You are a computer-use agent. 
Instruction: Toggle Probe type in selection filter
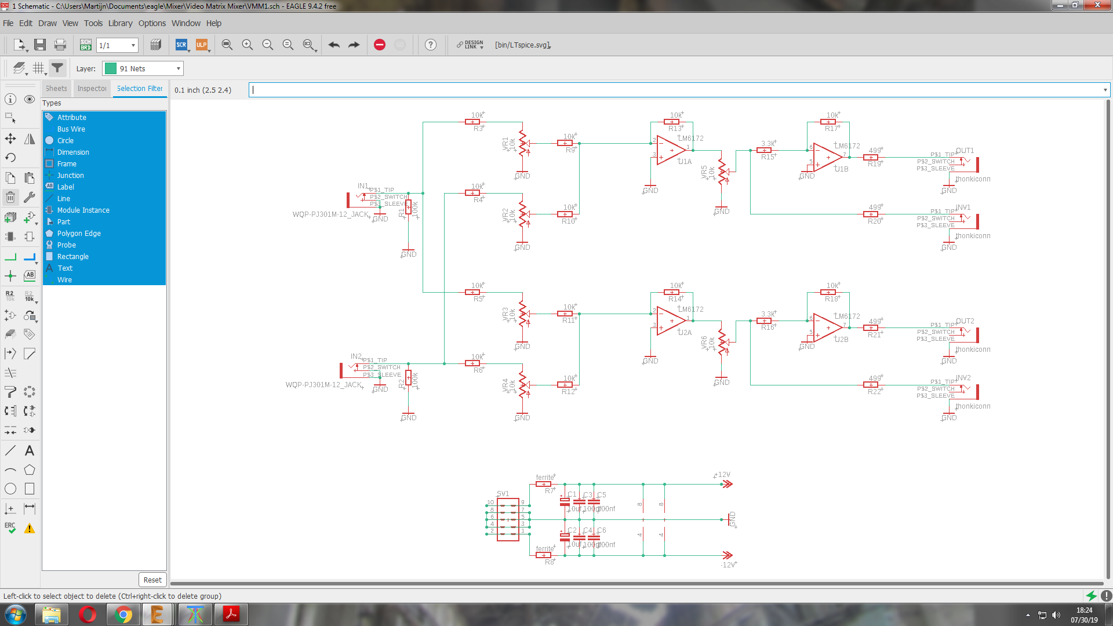[x=104, y=245]
